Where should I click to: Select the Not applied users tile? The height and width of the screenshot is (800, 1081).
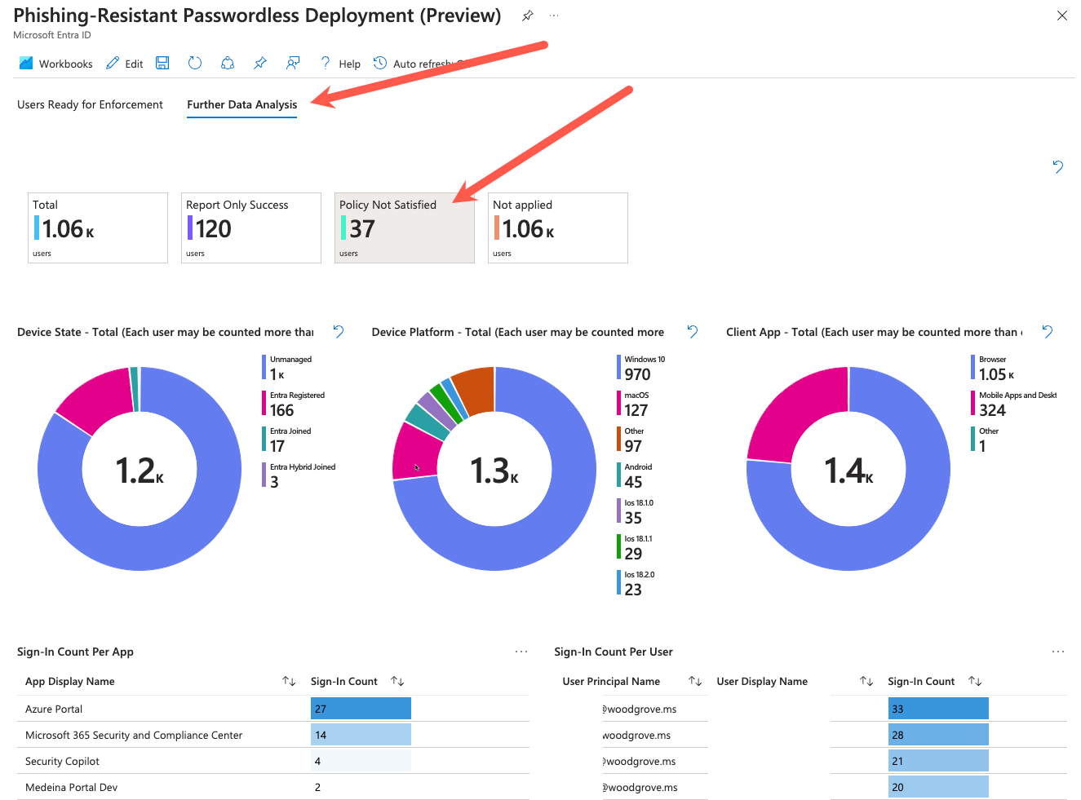coord(558,228)
